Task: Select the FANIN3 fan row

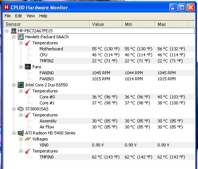Action: (x=117, y=79)
